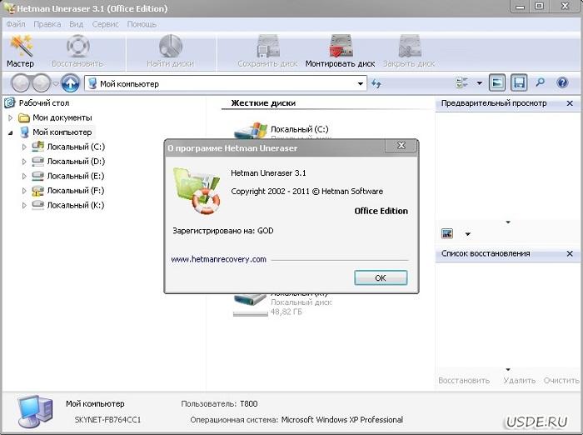Close the Предварительный просмотр panel
Viewport: 583px width, 435px height.
pyautogui.click(x=570, y=103)
